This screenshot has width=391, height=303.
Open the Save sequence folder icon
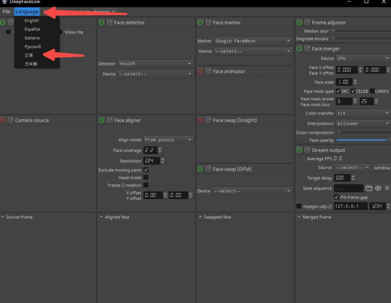point(369,188)
